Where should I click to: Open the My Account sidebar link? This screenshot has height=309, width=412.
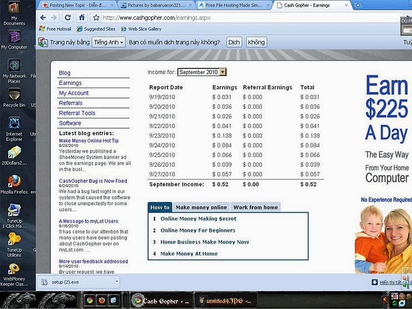point(73,93)
